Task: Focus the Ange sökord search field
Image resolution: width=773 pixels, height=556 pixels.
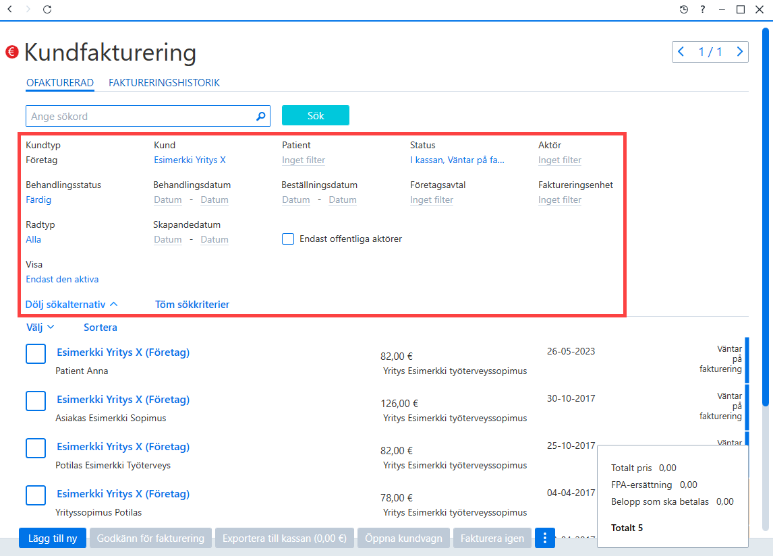Action: [x=142, y=116]
